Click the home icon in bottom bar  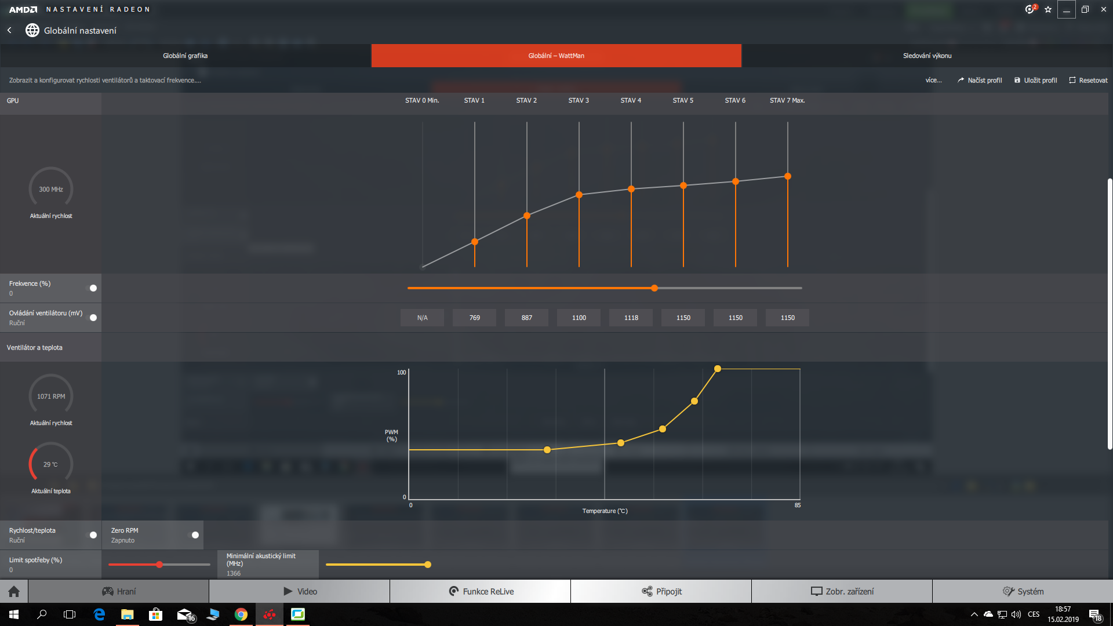(x=14, y=591)
